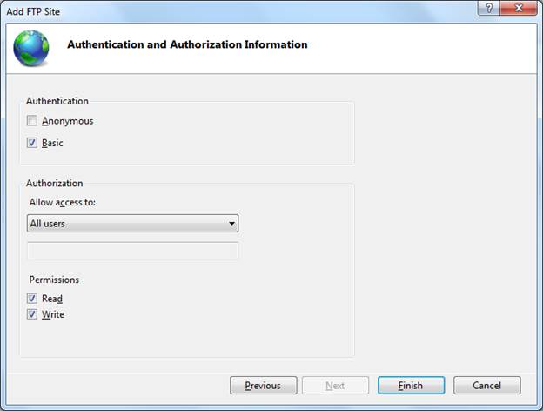Enable Anonymous authentication checkbox
543x411 pixels.
click(32, 121)
